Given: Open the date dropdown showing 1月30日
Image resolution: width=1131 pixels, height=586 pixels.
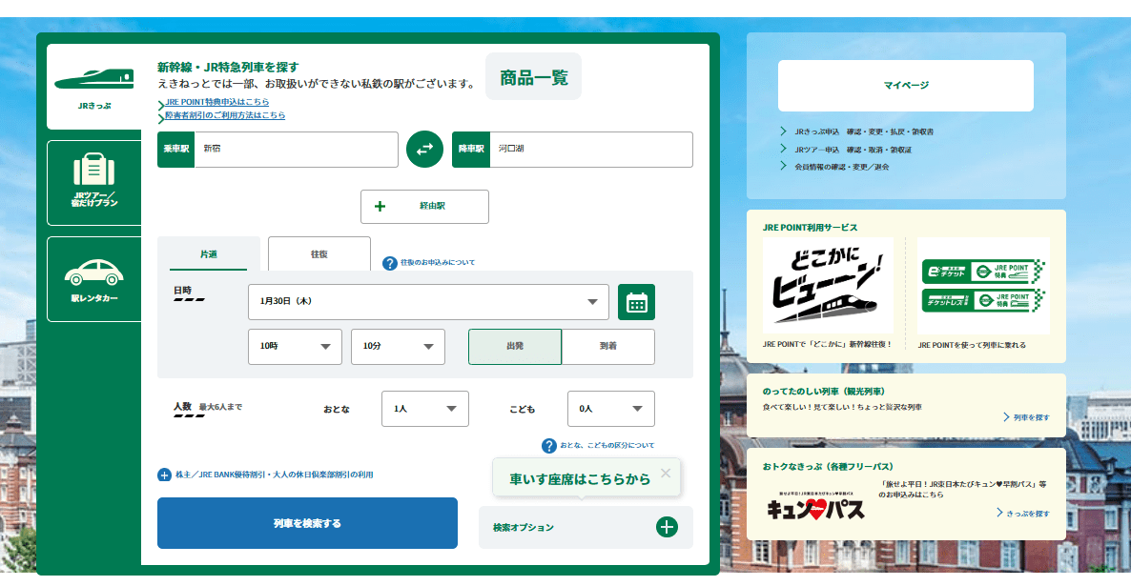Looking at the screenshot, I should tap(427, 302).
